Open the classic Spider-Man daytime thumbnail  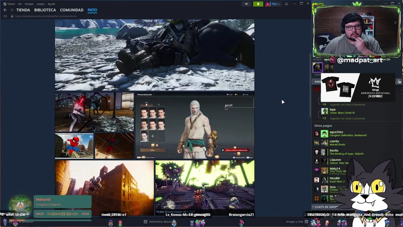(74, 146)
